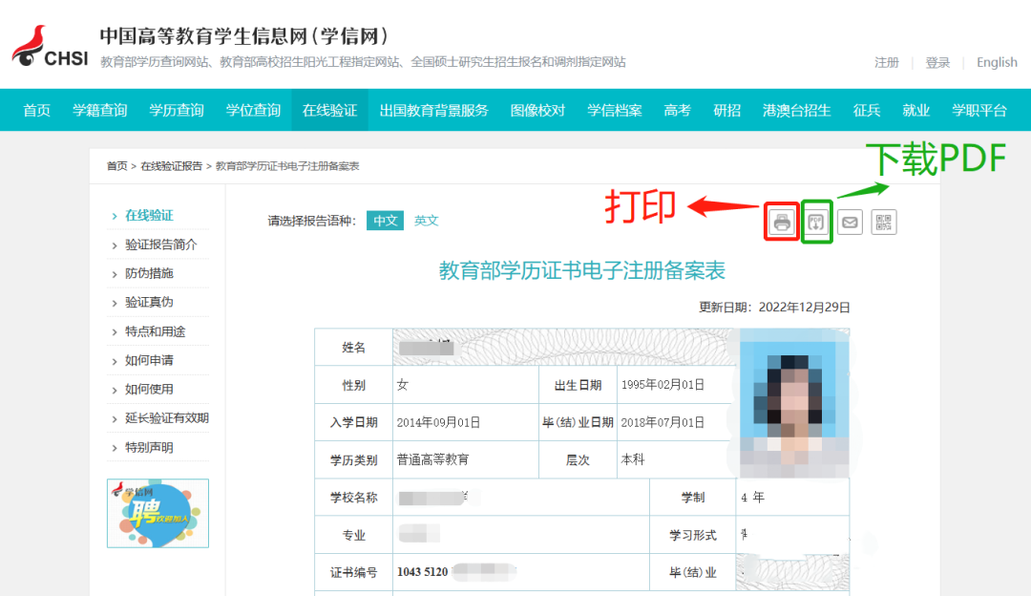Open the 学历查询 navigation tab

click(175, 110)
